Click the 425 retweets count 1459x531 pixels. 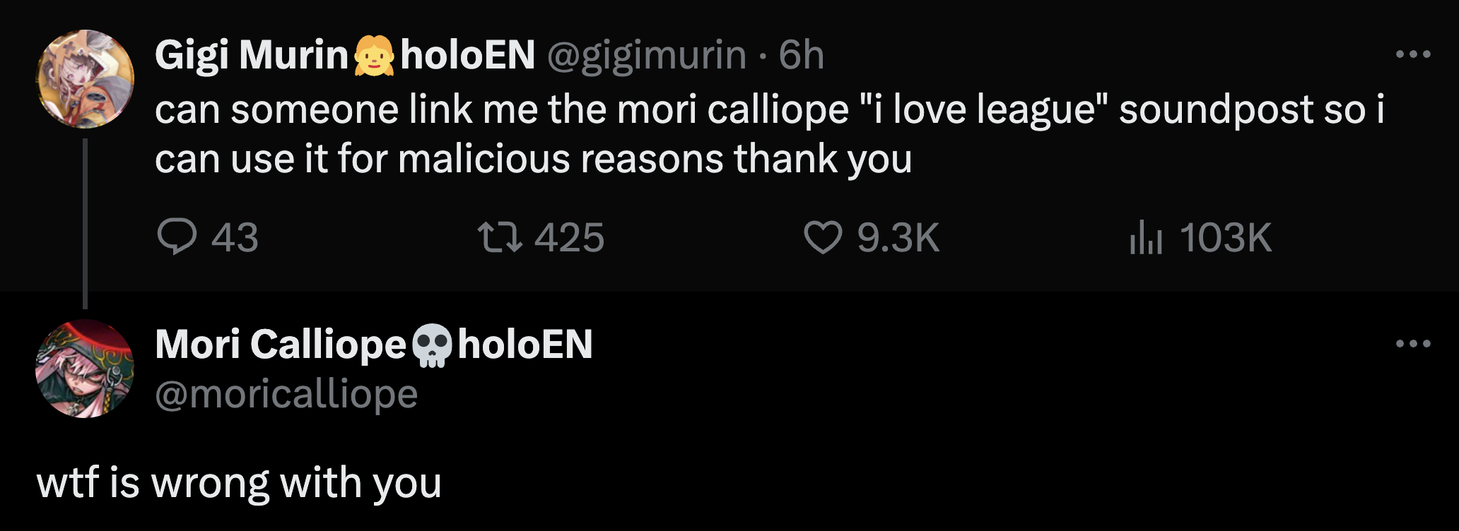(569, 237)
